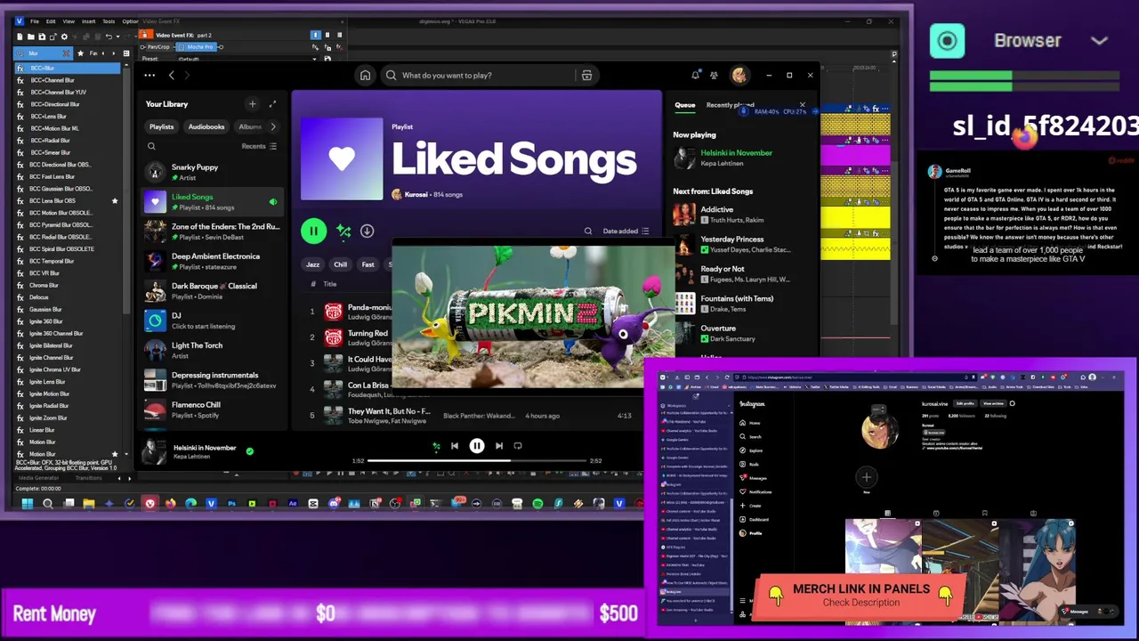1139x641 pixels.
Task: Play Panda-monium track row
Action: pos(347,312)
